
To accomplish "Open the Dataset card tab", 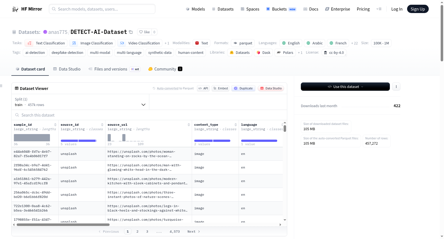I will [x=30, y=69].
